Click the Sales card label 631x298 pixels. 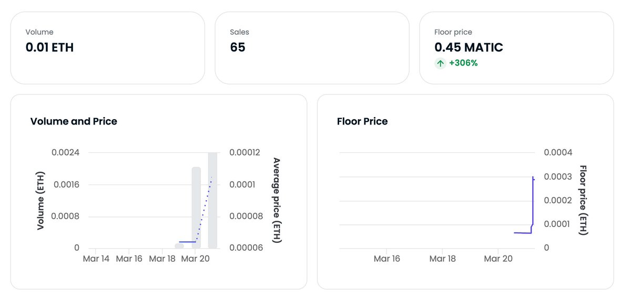coord(239,32)
